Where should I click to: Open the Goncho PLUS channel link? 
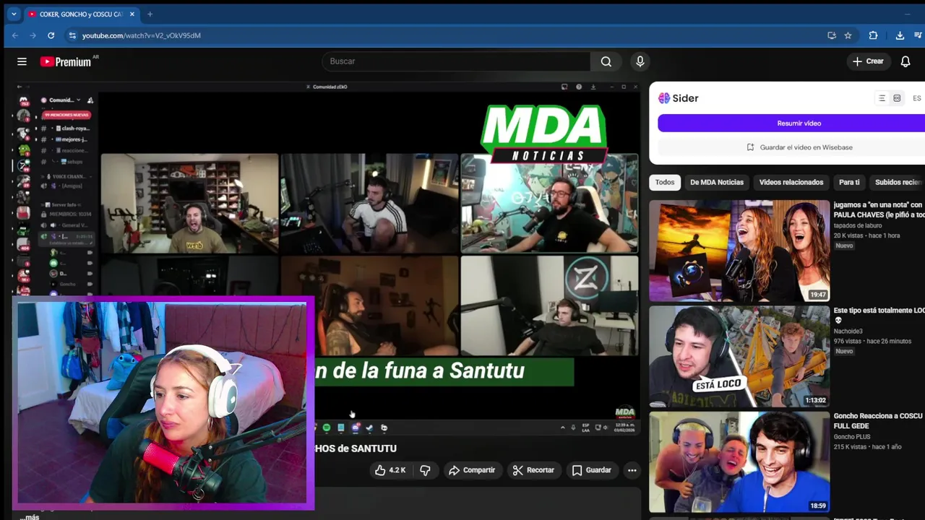point(853,437)
